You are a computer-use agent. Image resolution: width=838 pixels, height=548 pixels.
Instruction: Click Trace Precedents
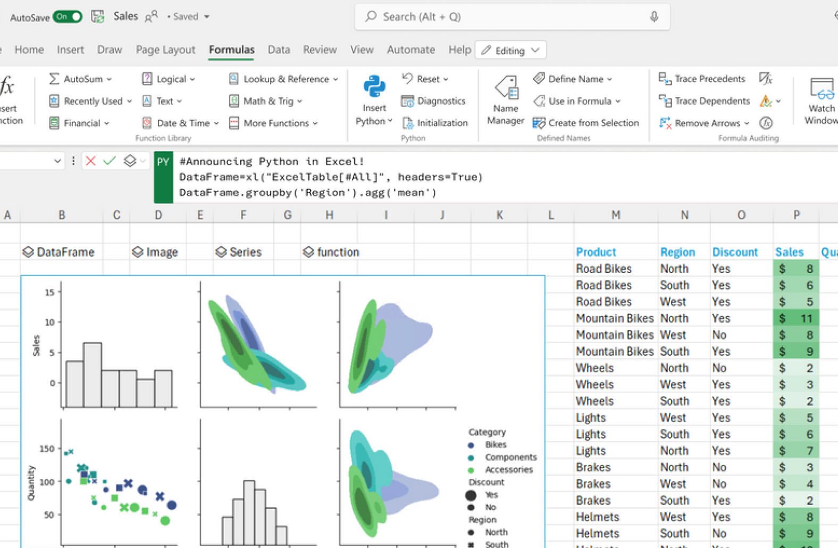coord(702,79)
